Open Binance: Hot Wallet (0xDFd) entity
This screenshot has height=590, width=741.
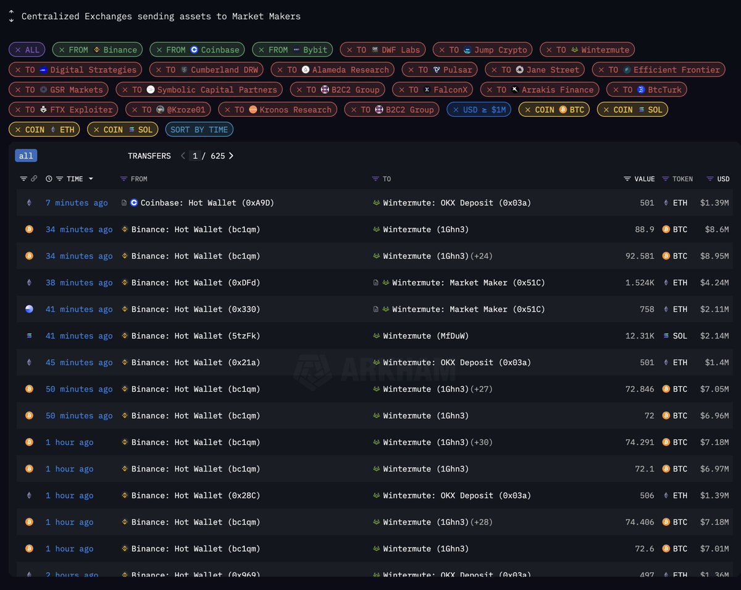point(196,282)
